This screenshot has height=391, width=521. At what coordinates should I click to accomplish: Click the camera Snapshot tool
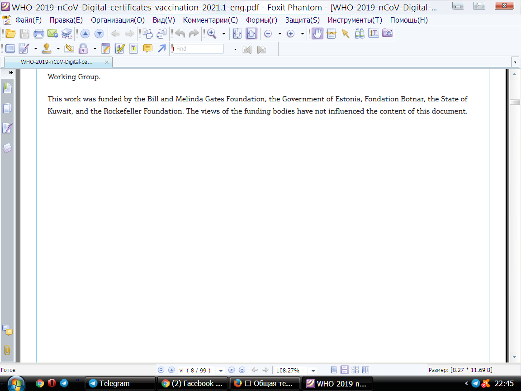click(x=388, y=33)
